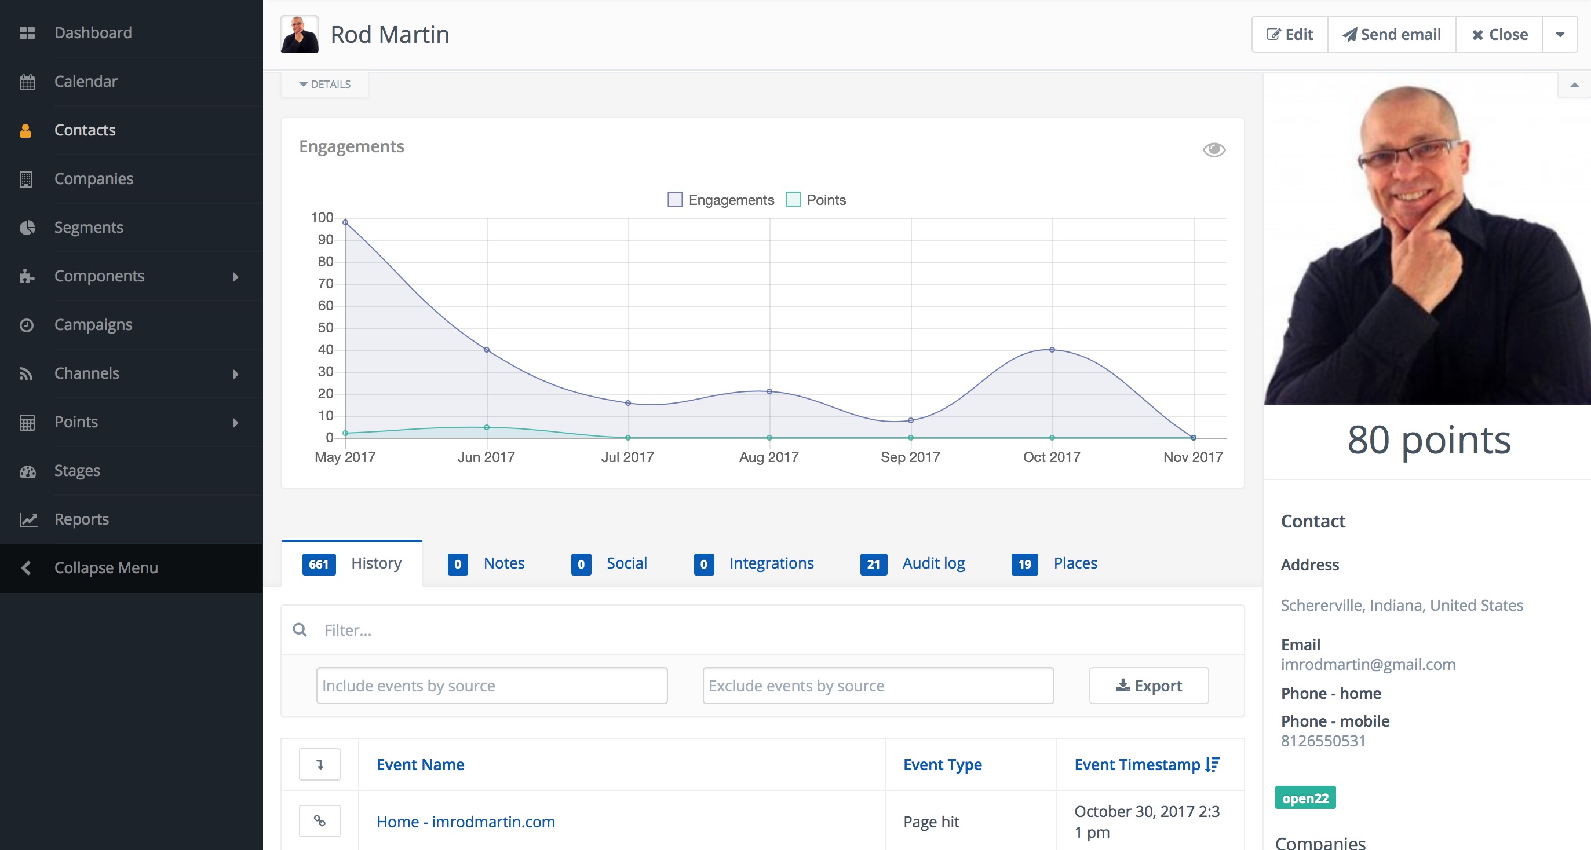The height and width of the screenshot is (850, 1591).
Task: Toggle the Engagements legend series
Action: point(721,199)
